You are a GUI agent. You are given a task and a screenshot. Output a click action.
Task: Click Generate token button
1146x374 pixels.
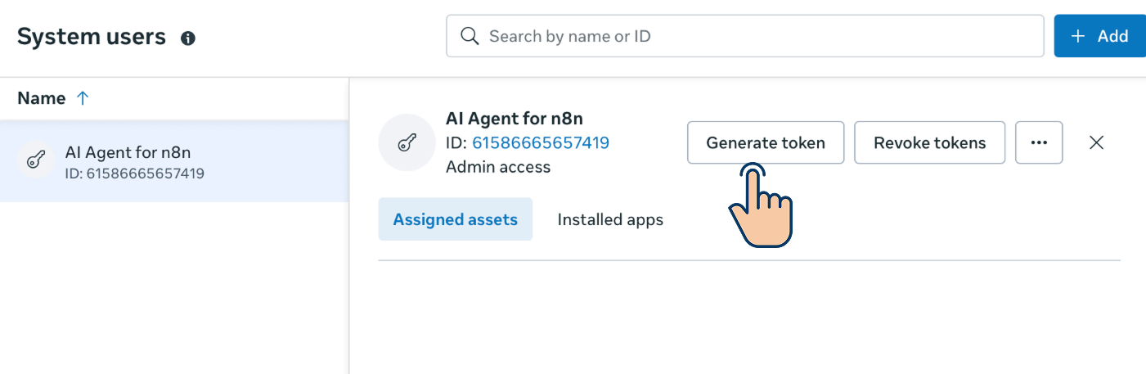coord(766,142)
